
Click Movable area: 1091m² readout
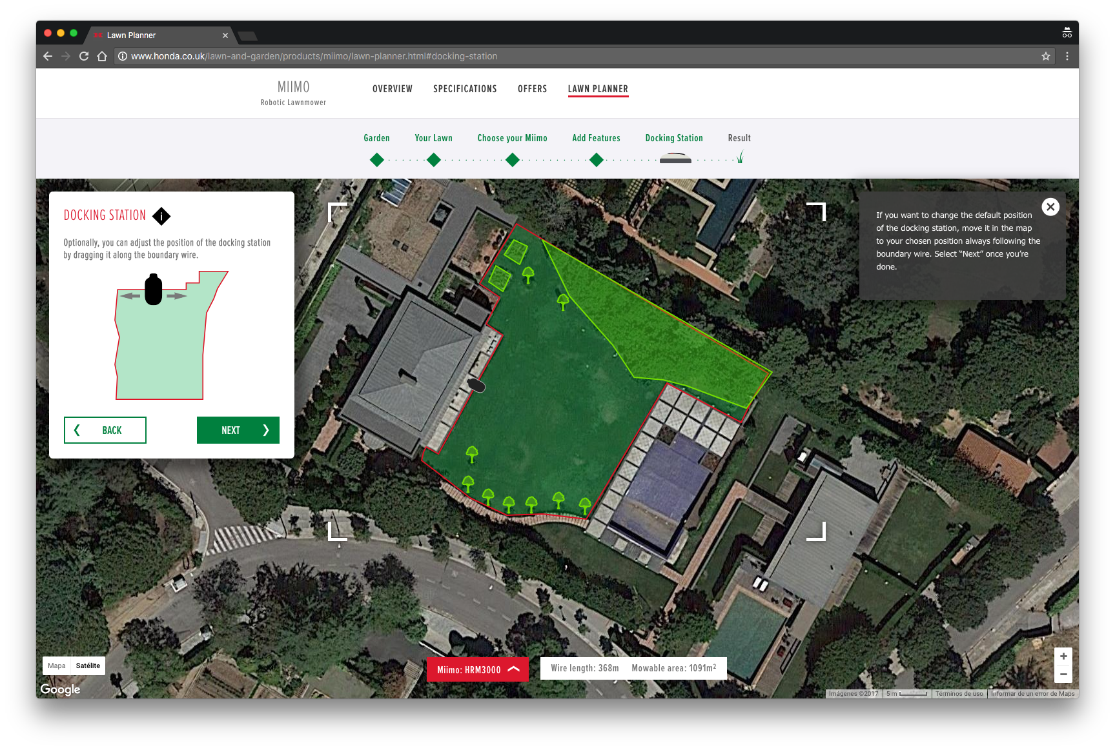point(674,668)
